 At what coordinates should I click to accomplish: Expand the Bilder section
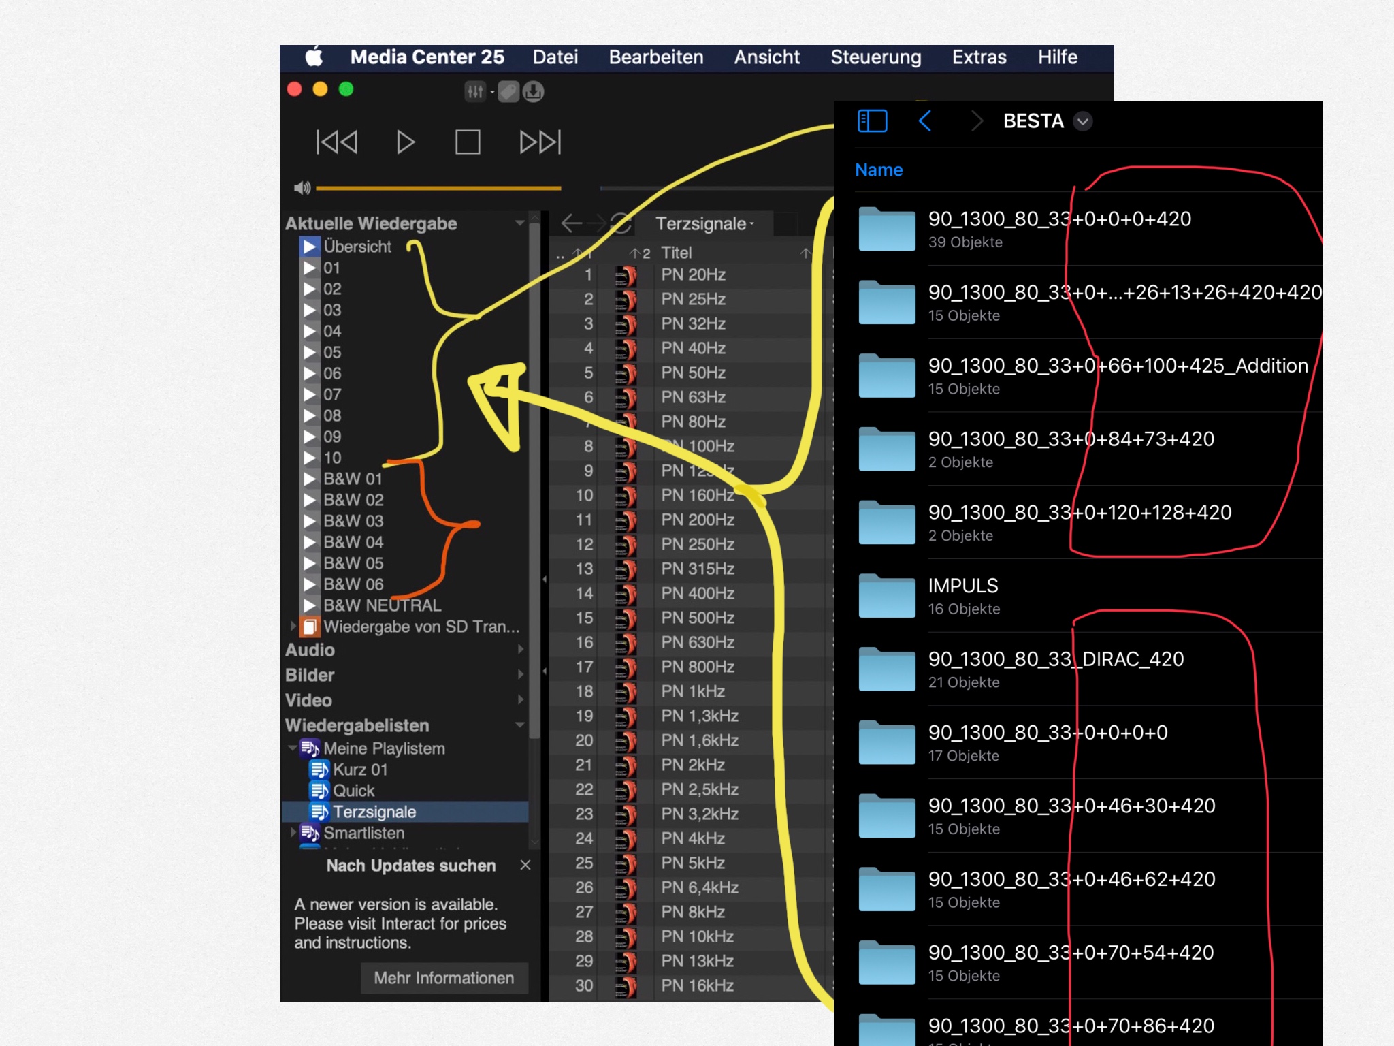tap(520, 675)
